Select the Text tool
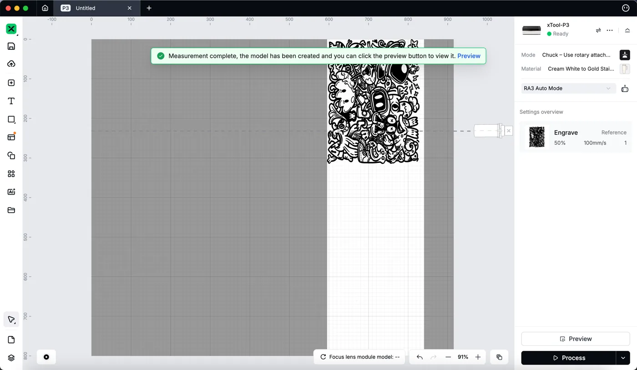This screenshot has height=370, width=637. 11,101
